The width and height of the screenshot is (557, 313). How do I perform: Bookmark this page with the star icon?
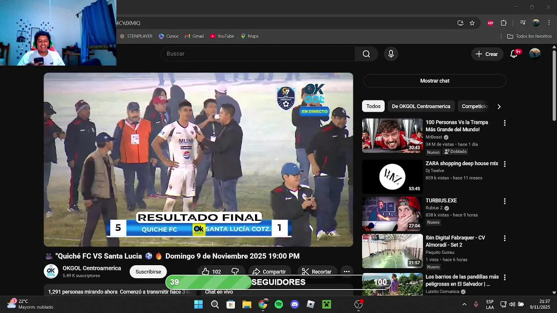click(x=472, y=23)
